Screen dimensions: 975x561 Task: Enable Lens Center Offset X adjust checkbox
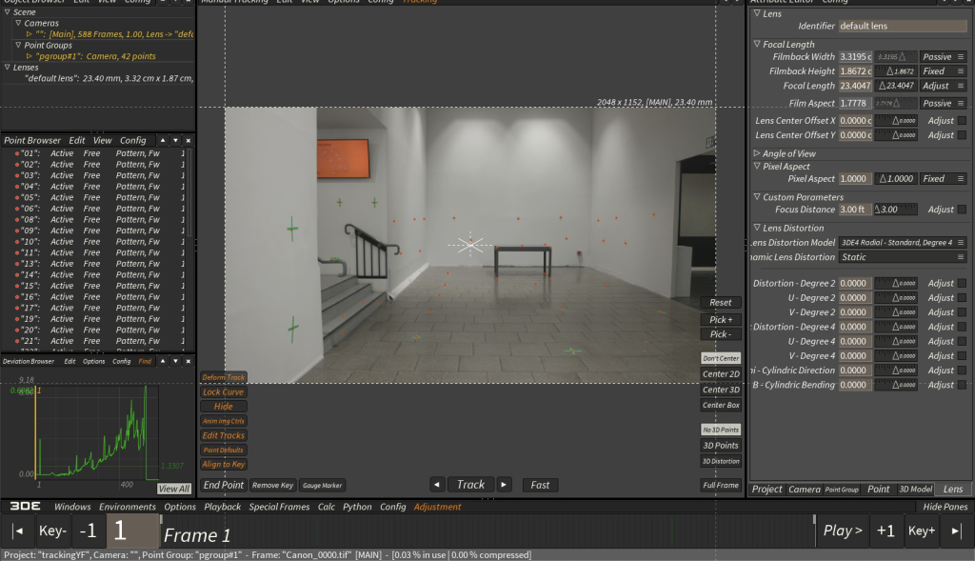961,121
